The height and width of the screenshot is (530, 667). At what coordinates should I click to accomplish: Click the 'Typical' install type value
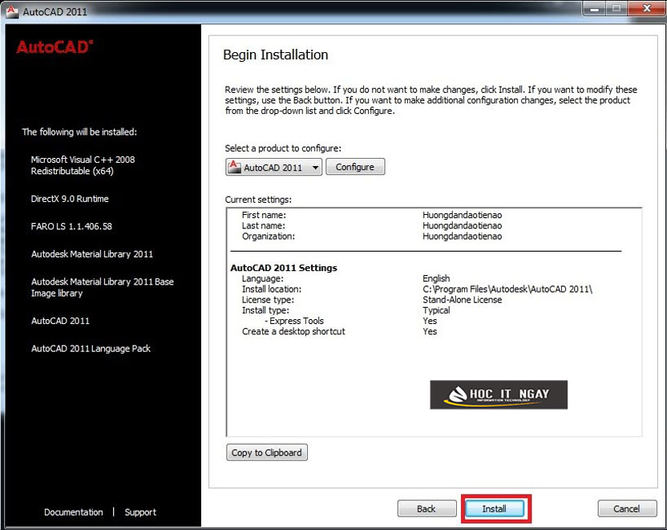coord(436,310)
